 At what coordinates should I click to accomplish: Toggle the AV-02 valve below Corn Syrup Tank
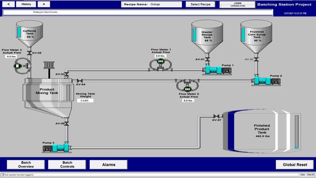coord(256,60)
